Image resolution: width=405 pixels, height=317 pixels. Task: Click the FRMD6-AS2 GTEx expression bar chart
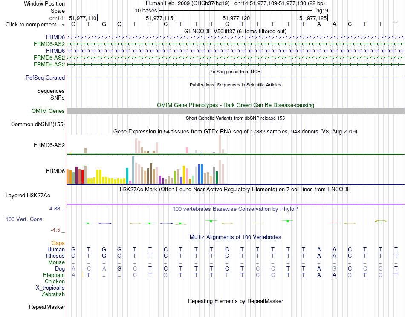tap(147, 144)
